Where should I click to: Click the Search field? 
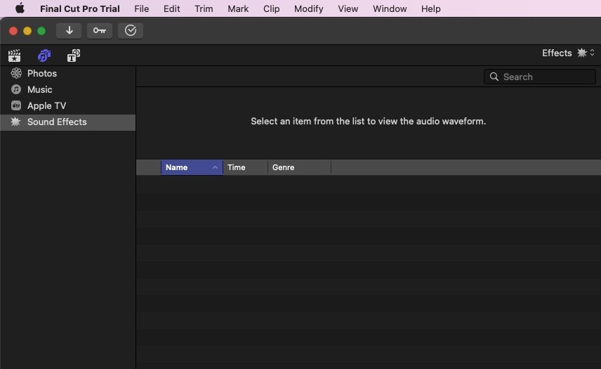(540, 77)
